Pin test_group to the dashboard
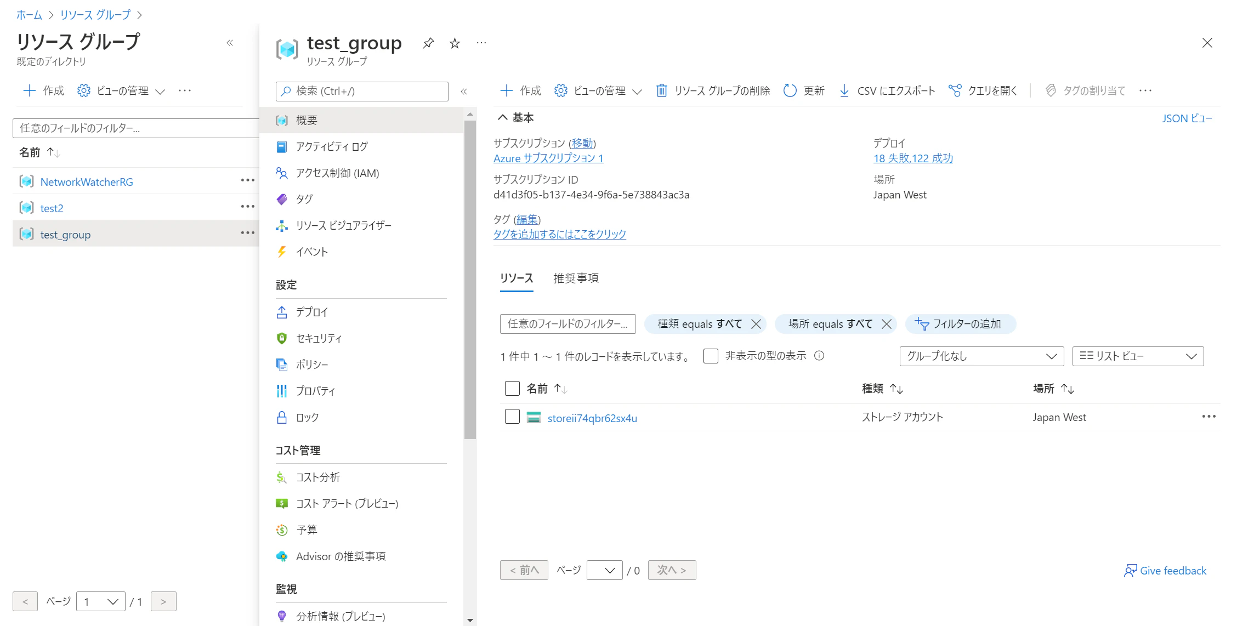 tap(428, 43)
